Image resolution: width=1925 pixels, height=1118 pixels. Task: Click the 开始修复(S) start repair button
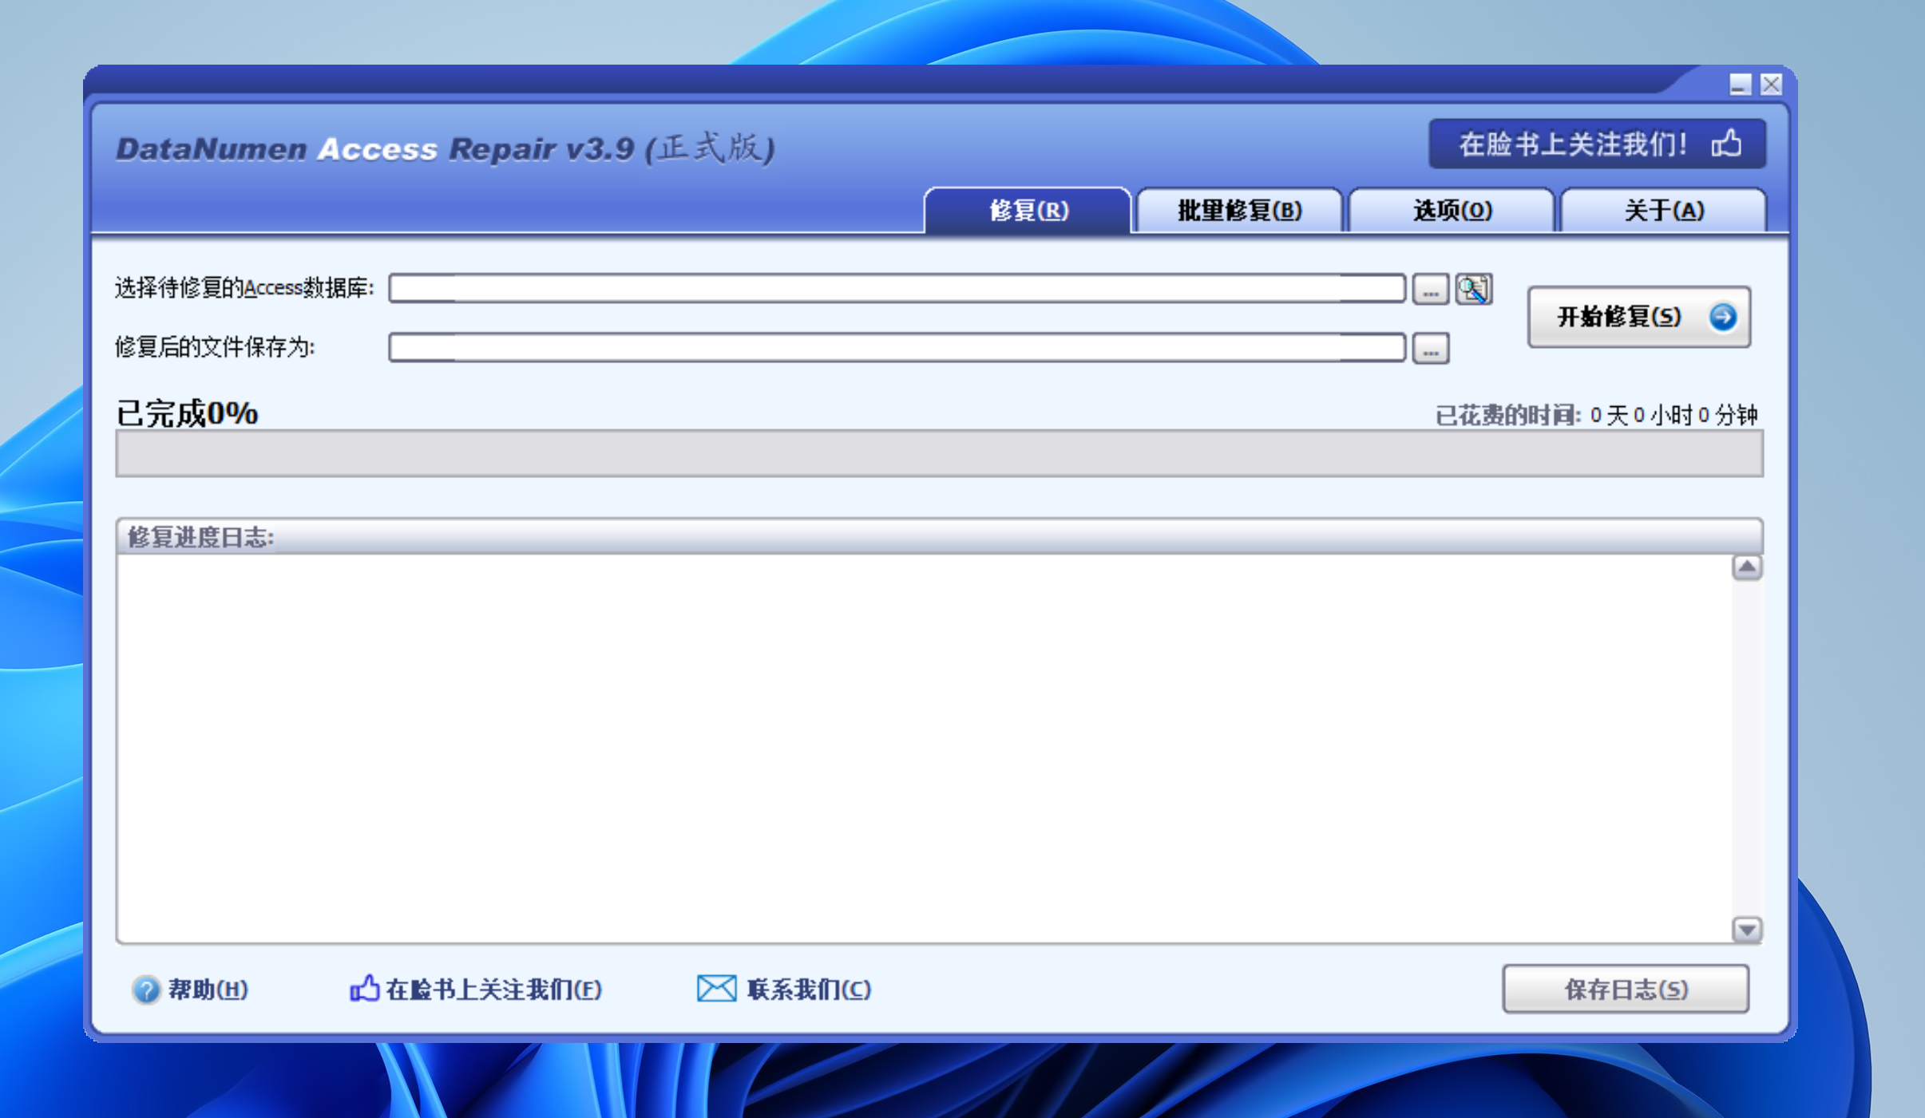pyautogui.click(x=1638, y=317)
